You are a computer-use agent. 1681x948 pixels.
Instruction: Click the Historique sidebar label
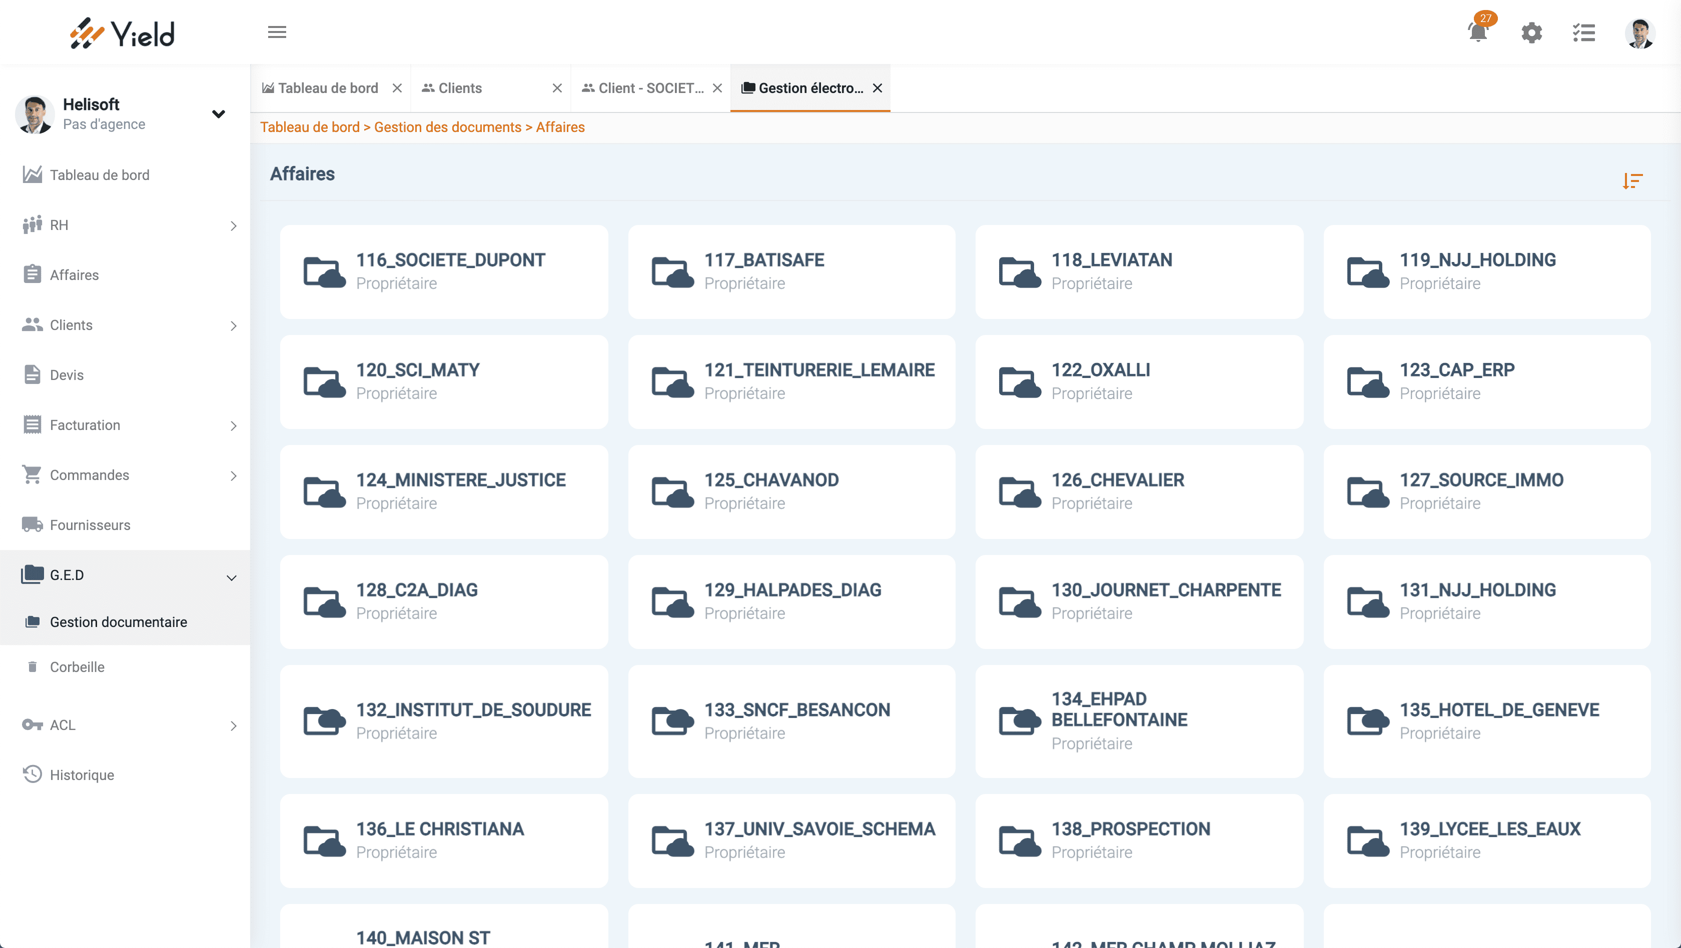tap(82, 774)
